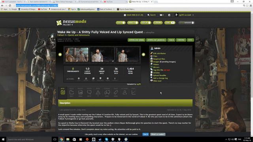Expand the Files navigation pill
253x142 pixels.
121,23
